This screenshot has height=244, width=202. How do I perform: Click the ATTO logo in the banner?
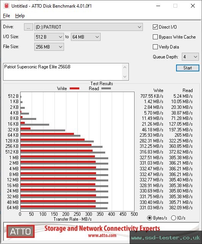point(21,231)
